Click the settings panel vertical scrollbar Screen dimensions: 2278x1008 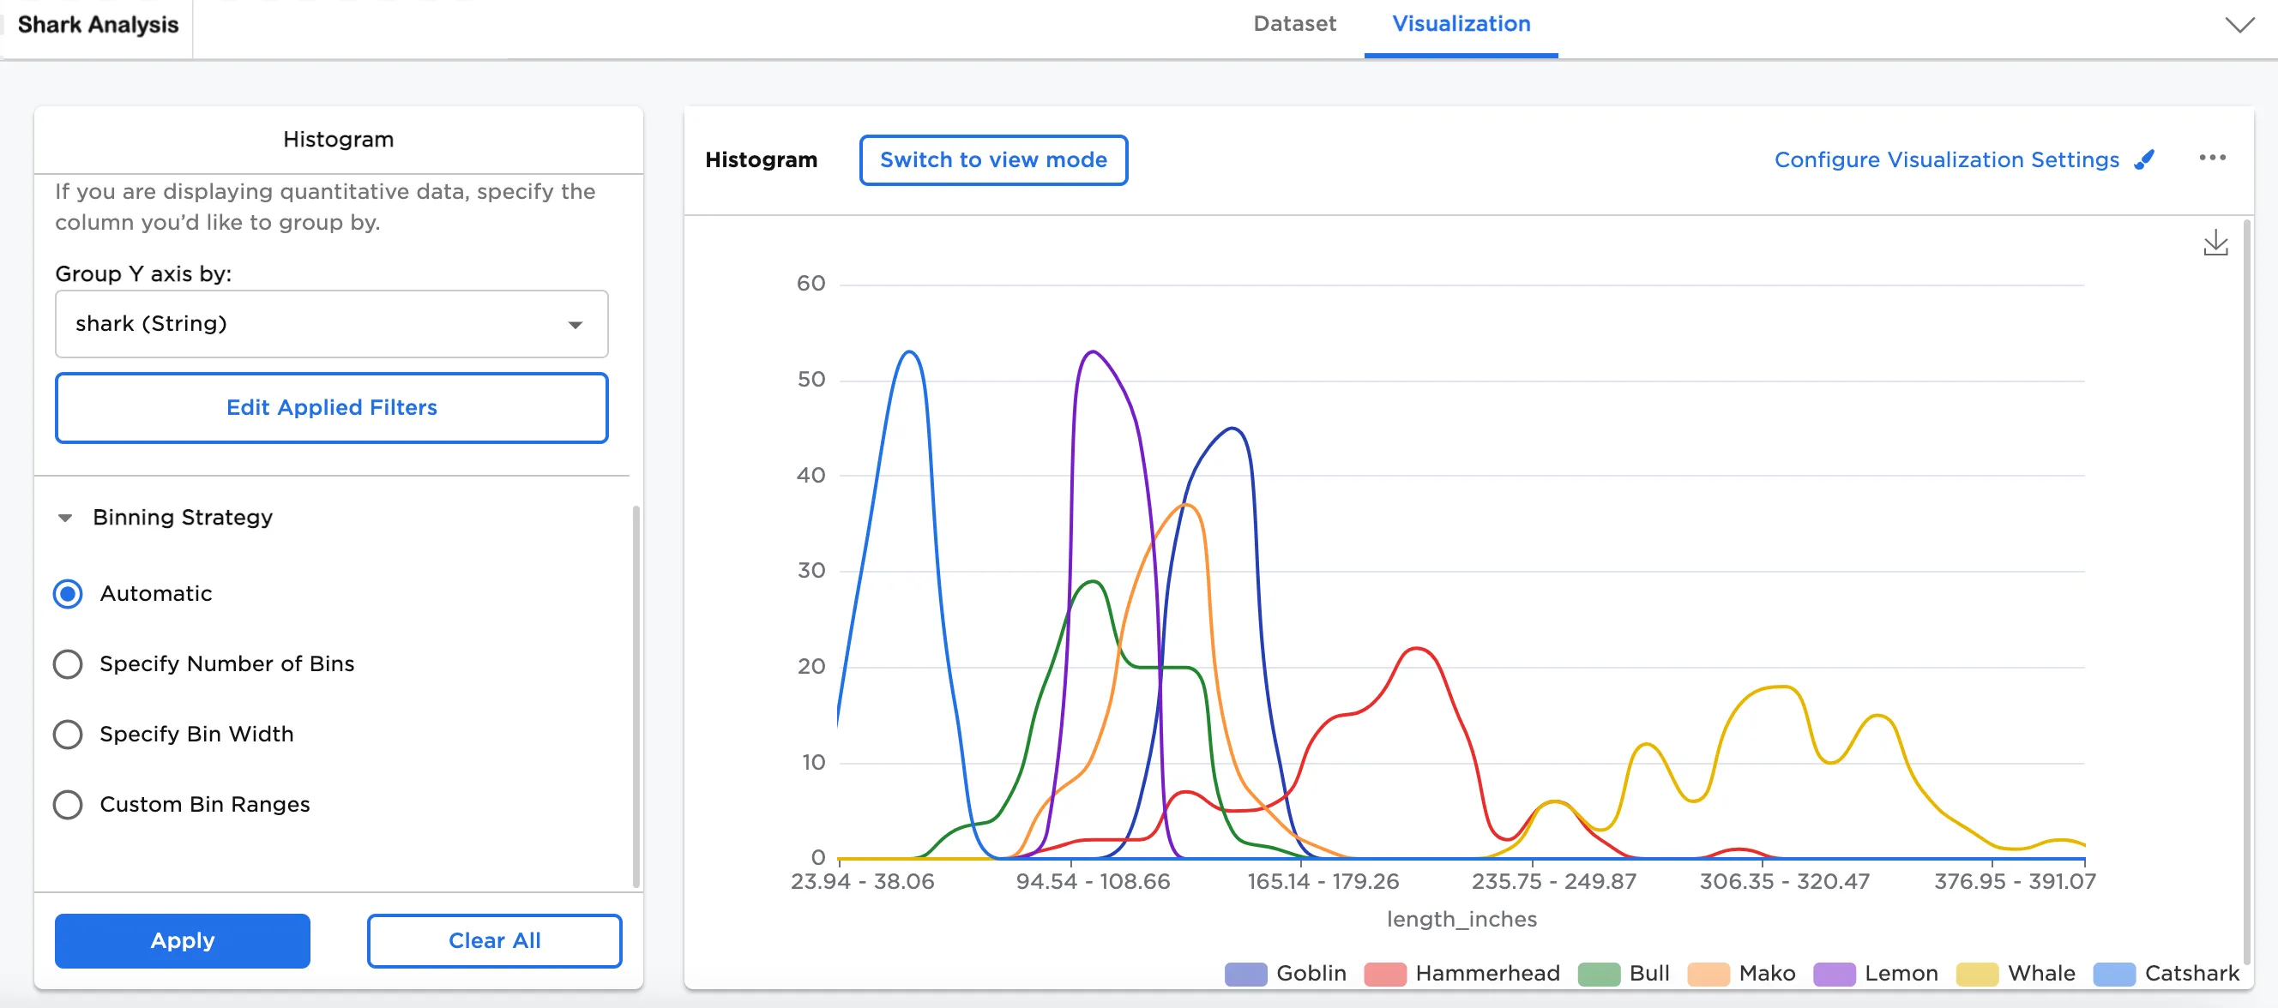635,694
